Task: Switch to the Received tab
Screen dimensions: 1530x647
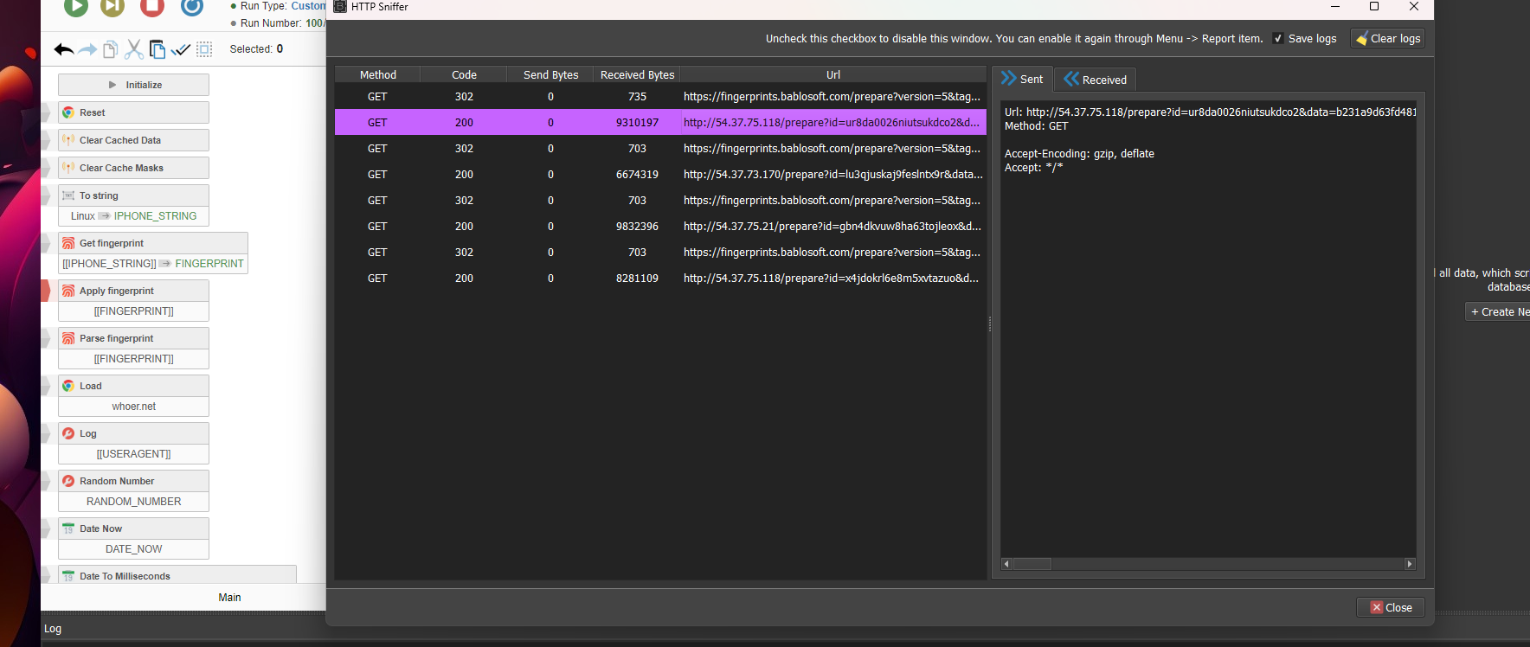Action: pos(1095,80)
